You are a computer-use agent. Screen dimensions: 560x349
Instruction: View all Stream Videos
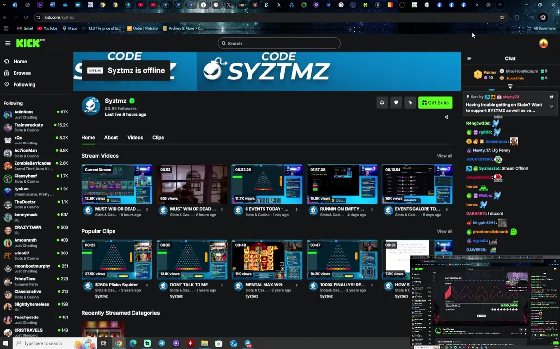click(x=445, y=156)
